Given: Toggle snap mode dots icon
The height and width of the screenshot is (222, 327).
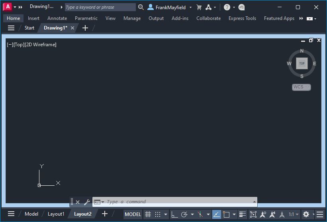Looking at the screenshot, I should (x=158, y=214).
